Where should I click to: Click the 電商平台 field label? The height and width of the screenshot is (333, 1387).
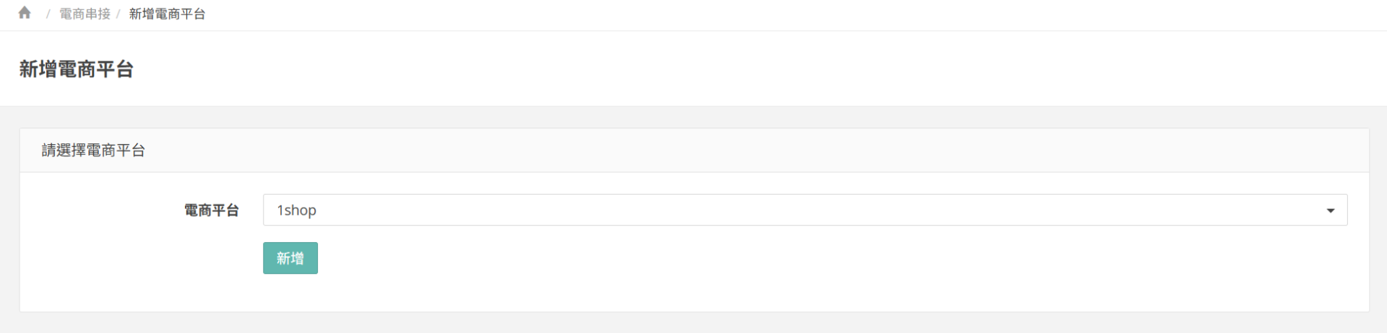point(212,210)
